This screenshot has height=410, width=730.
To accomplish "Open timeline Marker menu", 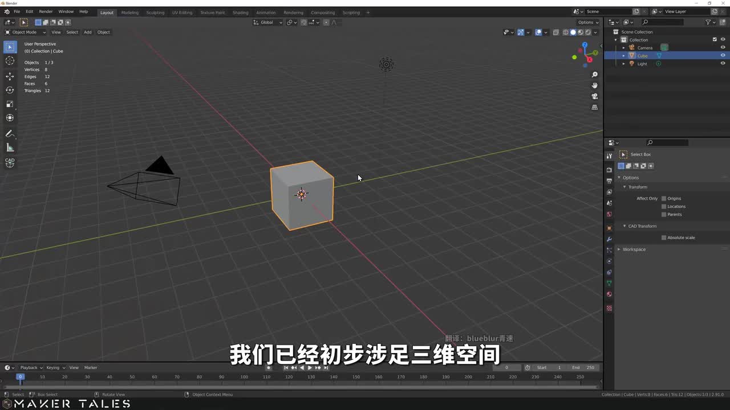I will [91, 367].
